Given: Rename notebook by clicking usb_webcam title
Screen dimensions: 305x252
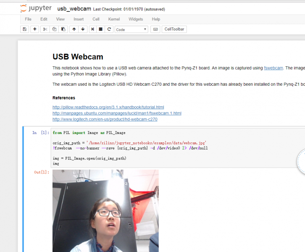Looking at the screenshot, I should coord(74,9).
